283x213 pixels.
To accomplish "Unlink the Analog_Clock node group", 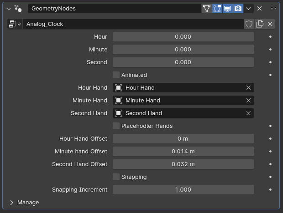I will tap(270, 24).
